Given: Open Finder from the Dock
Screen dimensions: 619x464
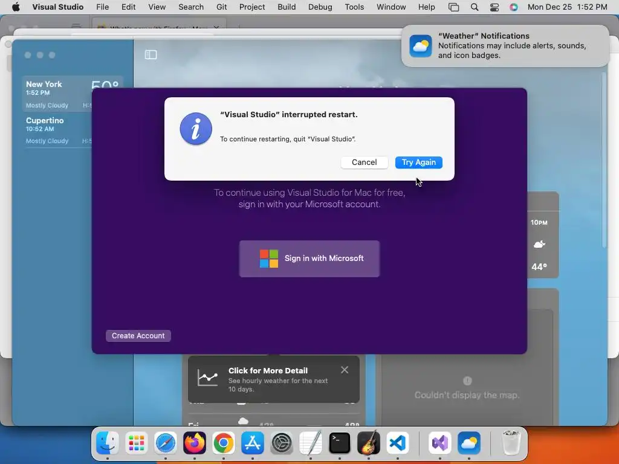Looking at the screenshot, I should (x=108, y=443).
